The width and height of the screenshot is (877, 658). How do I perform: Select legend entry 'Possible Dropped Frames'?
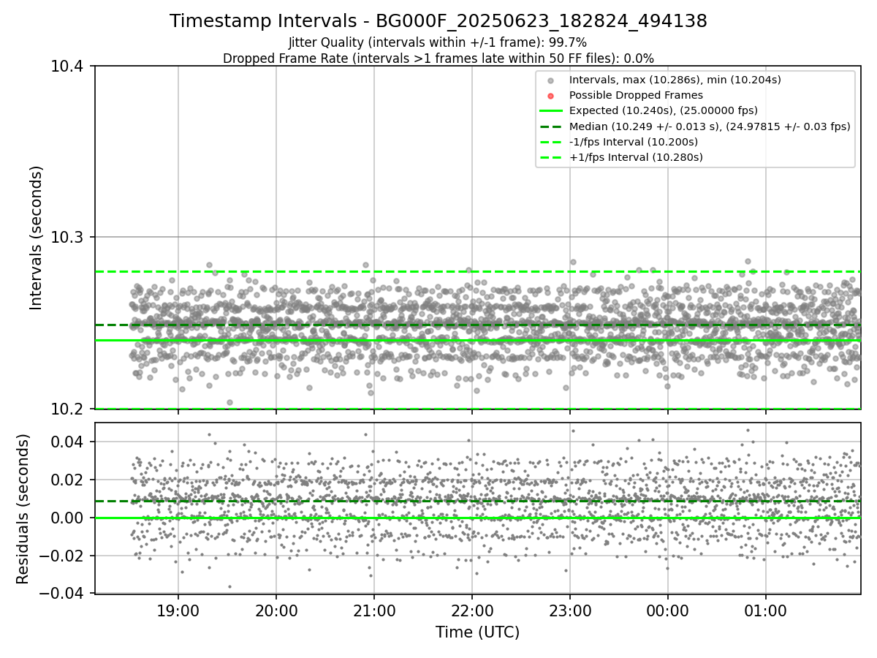[636, 95]
